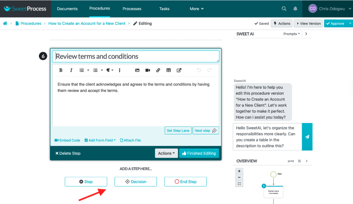Zoom in on the overview diagram

[x=239, y=171]
